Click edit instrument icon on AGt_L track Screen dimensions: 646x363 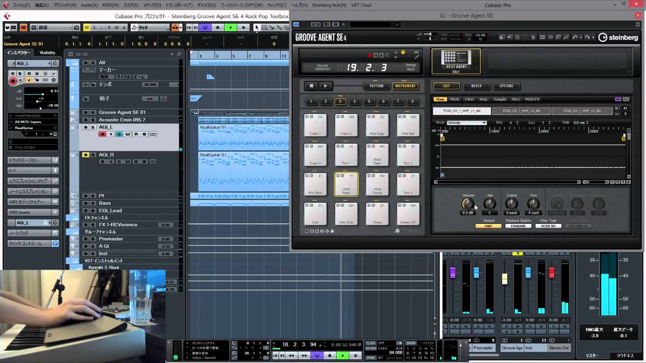[120, 134]
